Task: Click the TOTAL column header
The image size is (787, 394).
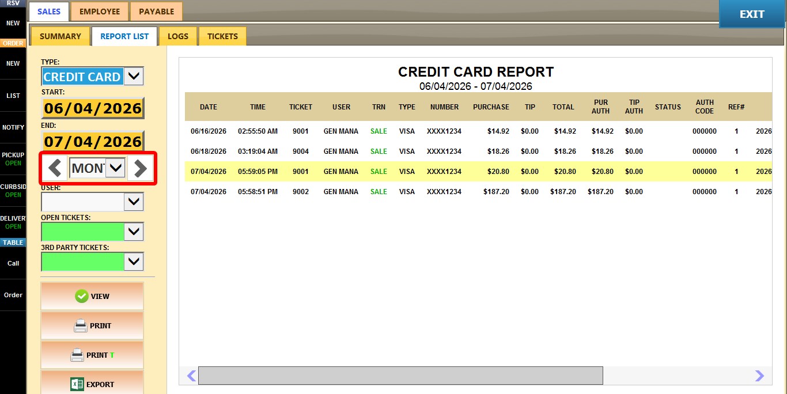Action: (563, 107)
